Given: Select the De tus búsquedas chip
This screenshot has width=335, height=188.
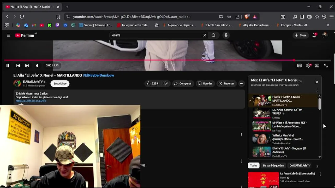Looking at the screenshot, I should [273, 166].
